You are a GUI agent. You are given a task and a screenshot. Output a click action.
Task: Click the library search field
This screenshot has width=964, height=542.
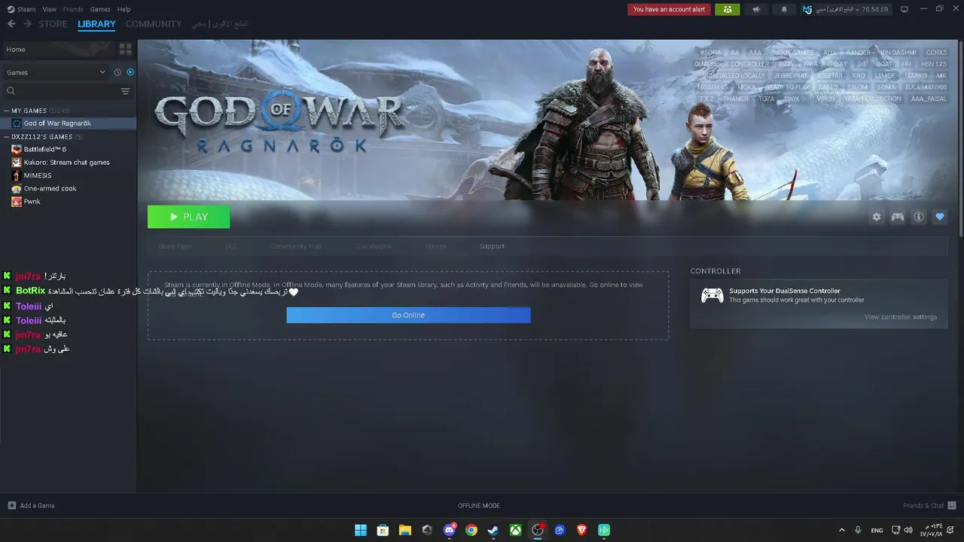click(60, 91)
